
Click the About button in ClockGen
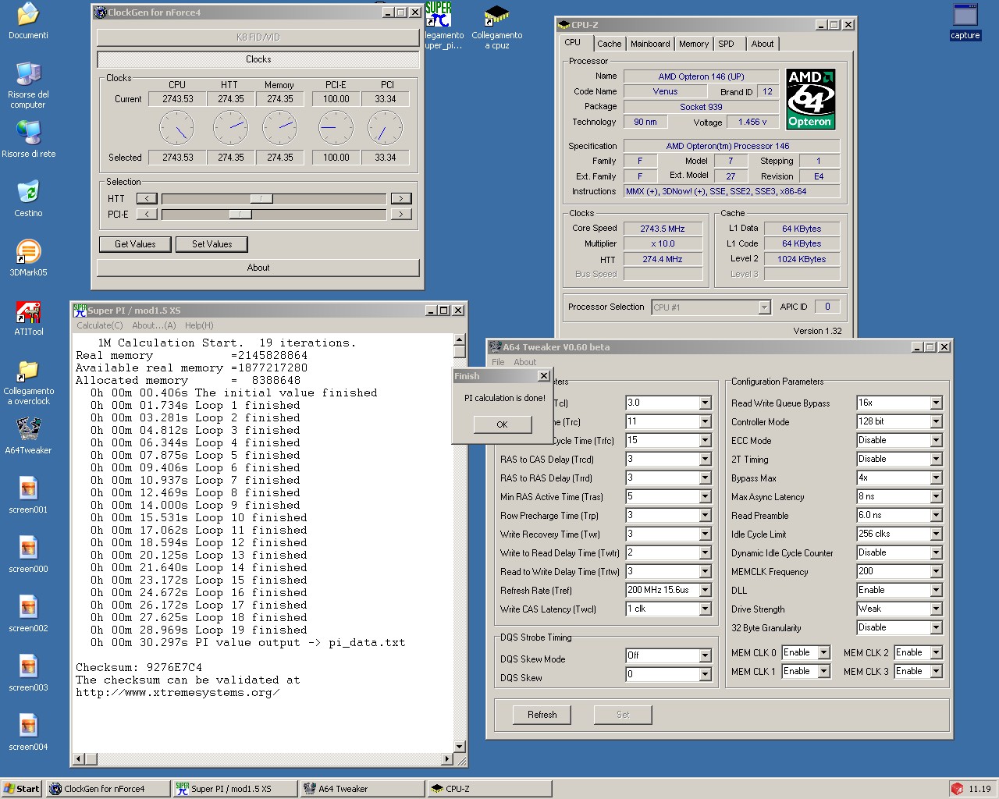pos(258,268)
